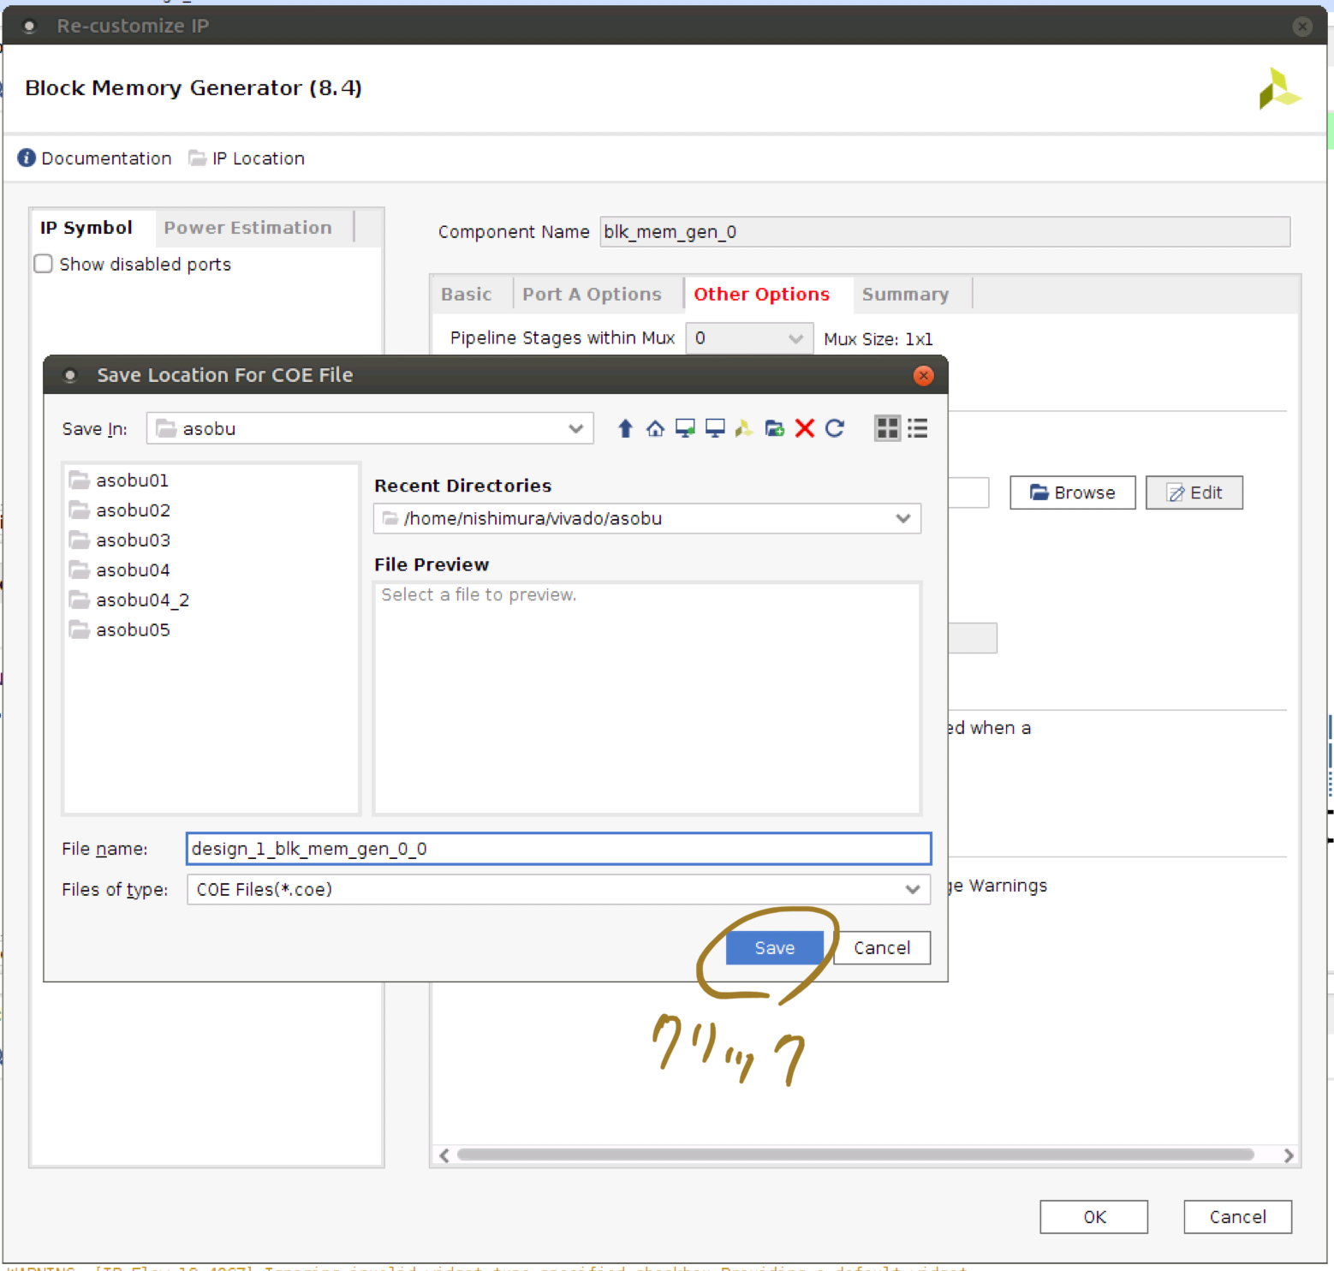Viewport: 1334px width, 1271px height.
Task: Go up one directory level
Action: [625, 428]
